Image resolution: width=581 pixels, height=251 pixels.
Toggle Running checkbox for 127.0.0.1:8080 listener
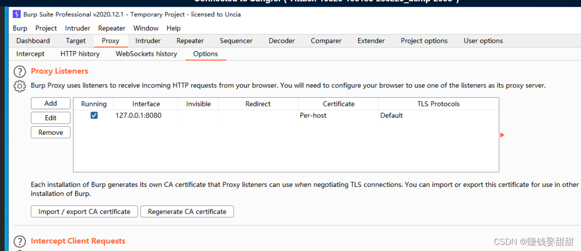pos(94,115)
